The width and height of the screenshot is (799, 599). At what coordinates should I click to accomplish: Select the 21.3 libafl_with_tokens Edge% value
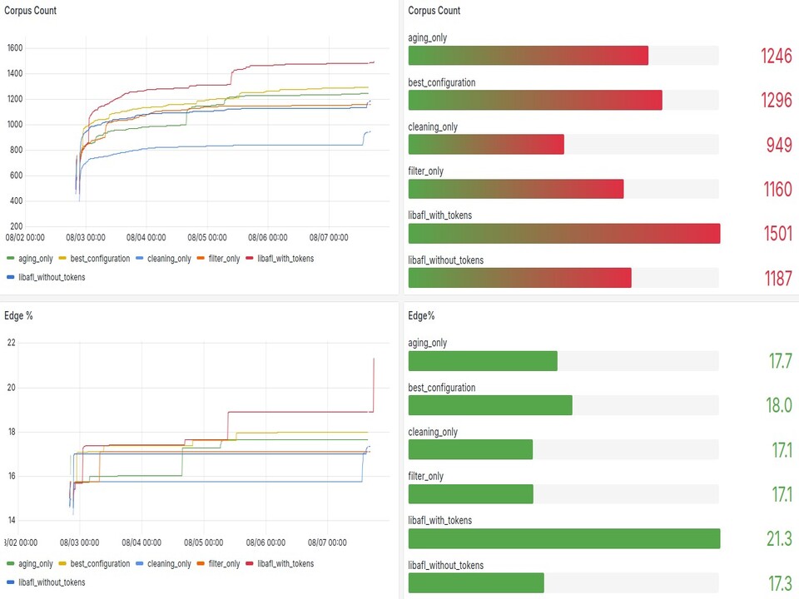(x=779, y=539)
